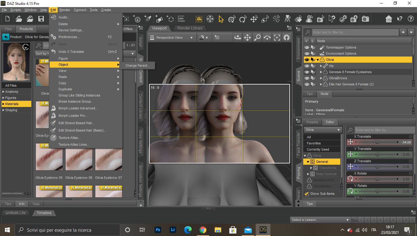Viewport: 417px width, 236px height.
Task: Open the Select a Lesson dropdown
Action: pos(320,220)
